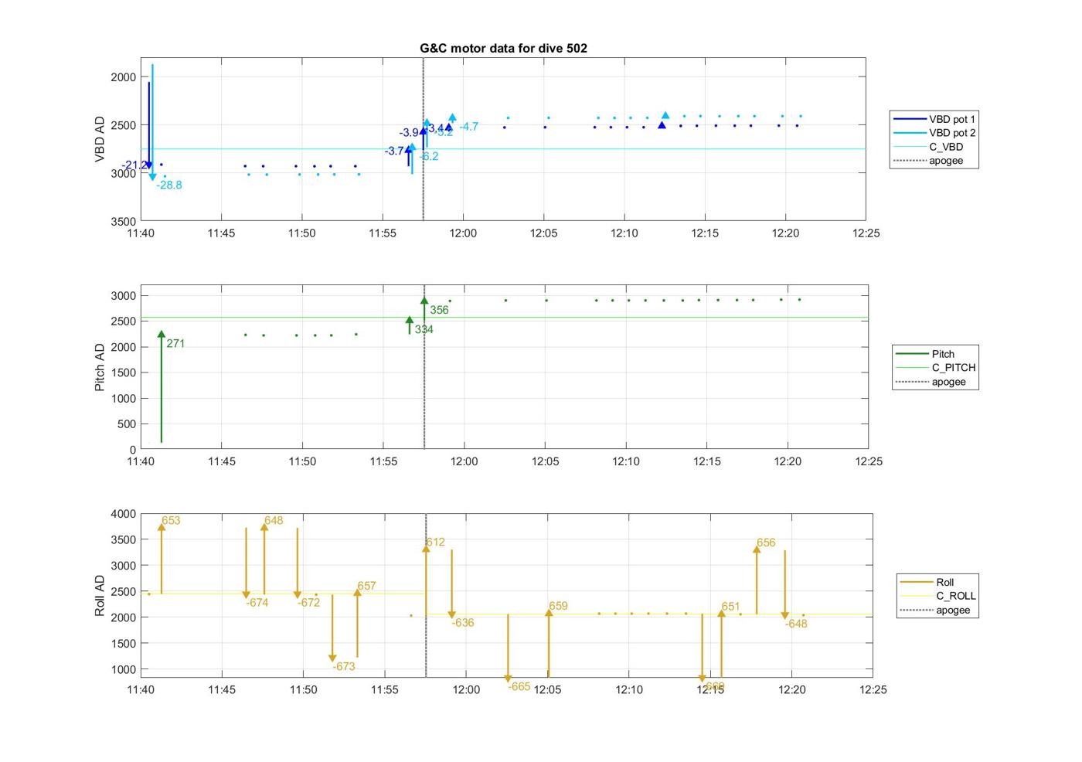Click the '271' pitch data label
The width and height of the screenshot is (1082, 762).
pyautogui.click(x=175, y=344)
